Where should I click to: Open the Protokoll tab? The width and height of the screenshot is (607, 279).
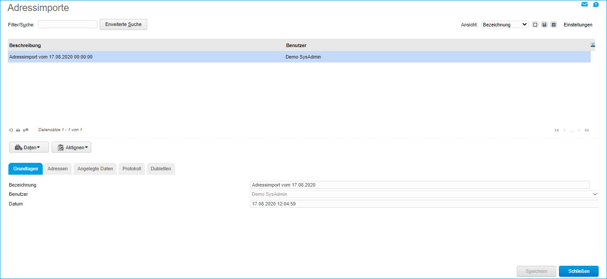[x=131, y=169]
